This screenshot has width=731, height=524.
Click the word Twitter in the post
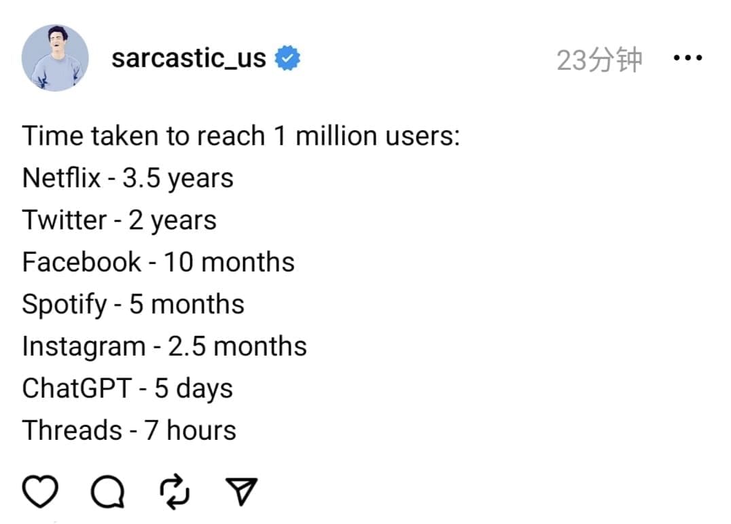[x=64, y=221]
